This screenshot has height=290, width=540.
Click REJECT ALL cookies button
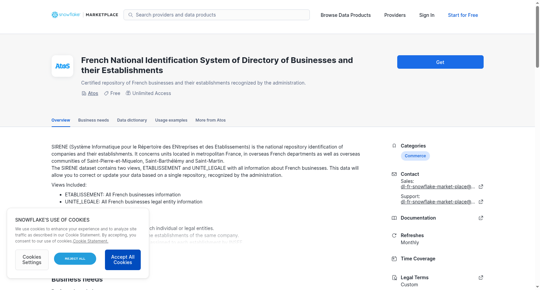coord(75,259)
